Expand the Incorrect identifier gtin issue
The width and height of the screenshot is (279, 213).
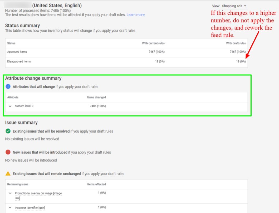10,207
